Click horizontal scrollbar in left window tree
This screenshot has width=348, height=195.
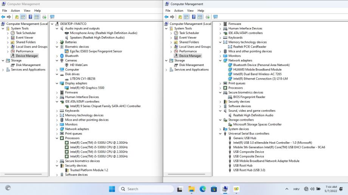(x=23, y=174)
